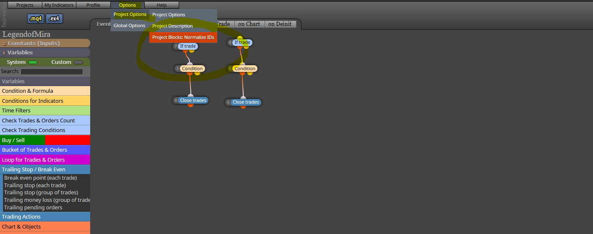Open the Help menu
The image size is (593, 234).
click(x=161, y=5)
